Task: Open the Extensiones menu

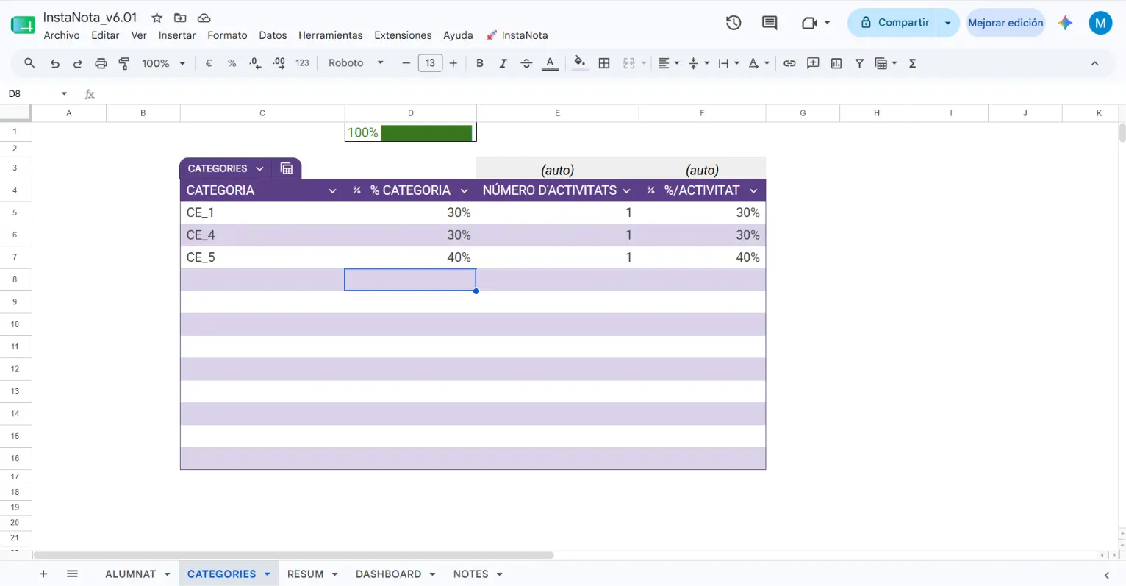Action: point(403,35)
